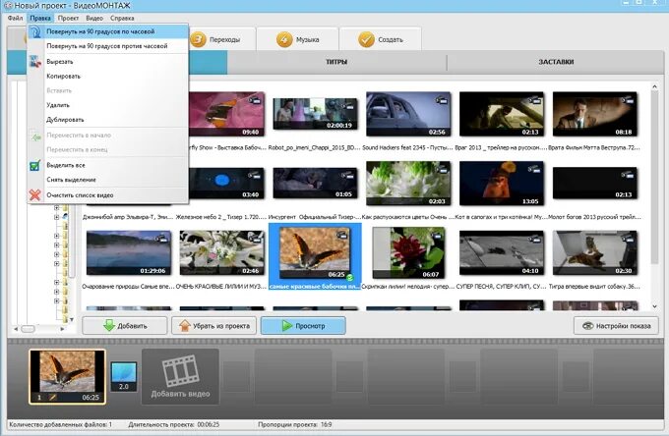Screen dimensions: 669x436
Task: Select the 02:56 car video thumbnail
Action: (408, 114)
